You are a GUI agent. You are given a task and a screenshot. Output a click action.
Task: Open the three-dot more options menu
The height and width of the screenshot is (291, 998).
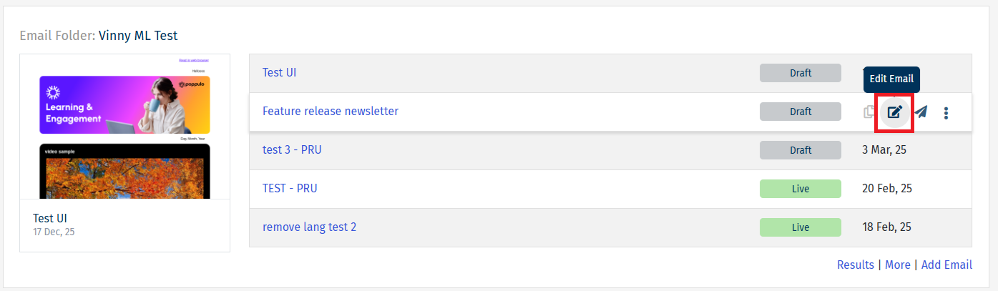[946, 113]
